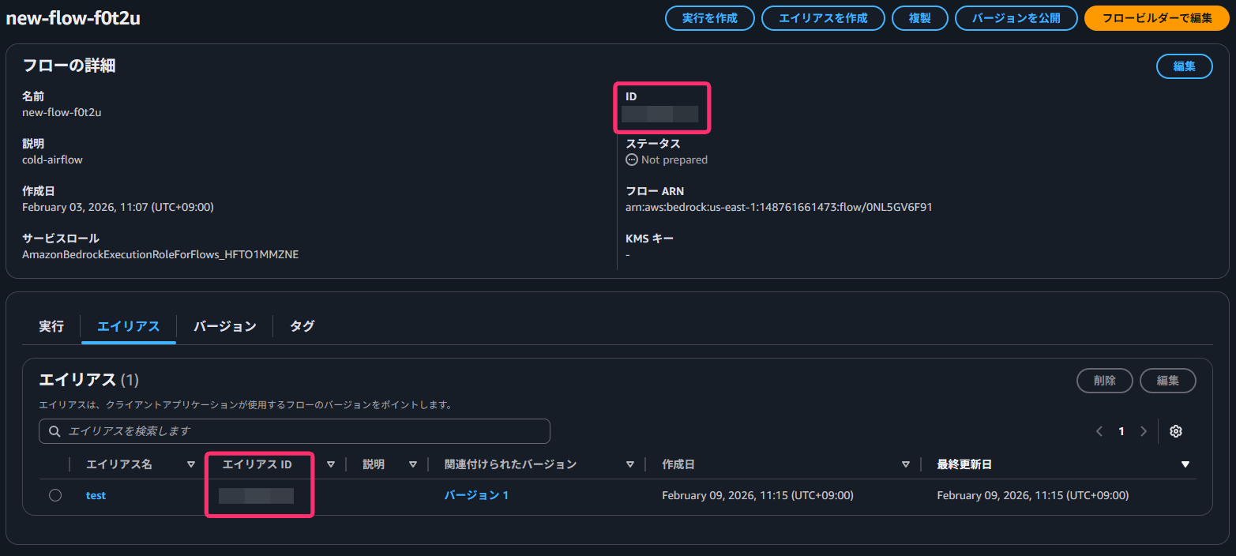Open table preferences gear icon
Viewport: 1236px width, 556px height.
pyautogui.click(x=1175, y=431)
